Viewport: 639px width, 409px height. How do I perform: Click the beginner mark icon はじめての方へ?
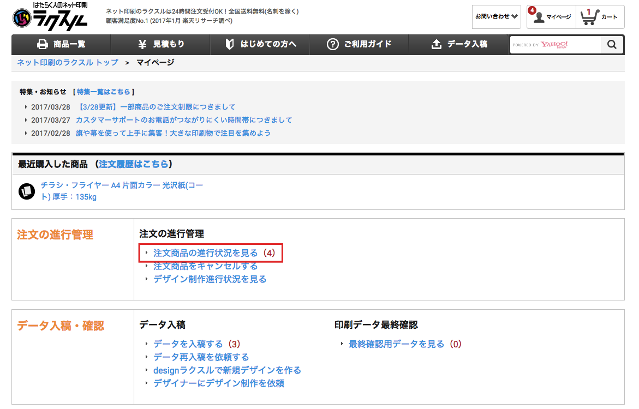[x=230, y=45]
